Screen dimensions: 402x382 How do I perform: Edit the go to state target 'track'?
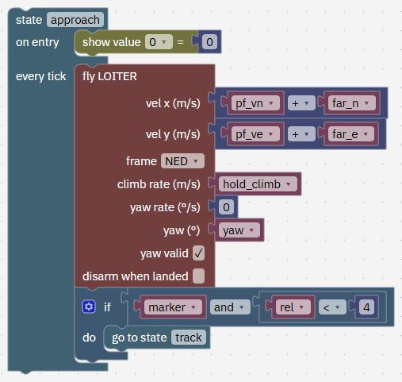pos(189,338)
